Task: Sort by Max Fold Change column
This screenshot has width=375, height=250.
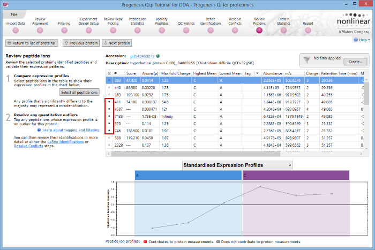Action: coord(176,73)
